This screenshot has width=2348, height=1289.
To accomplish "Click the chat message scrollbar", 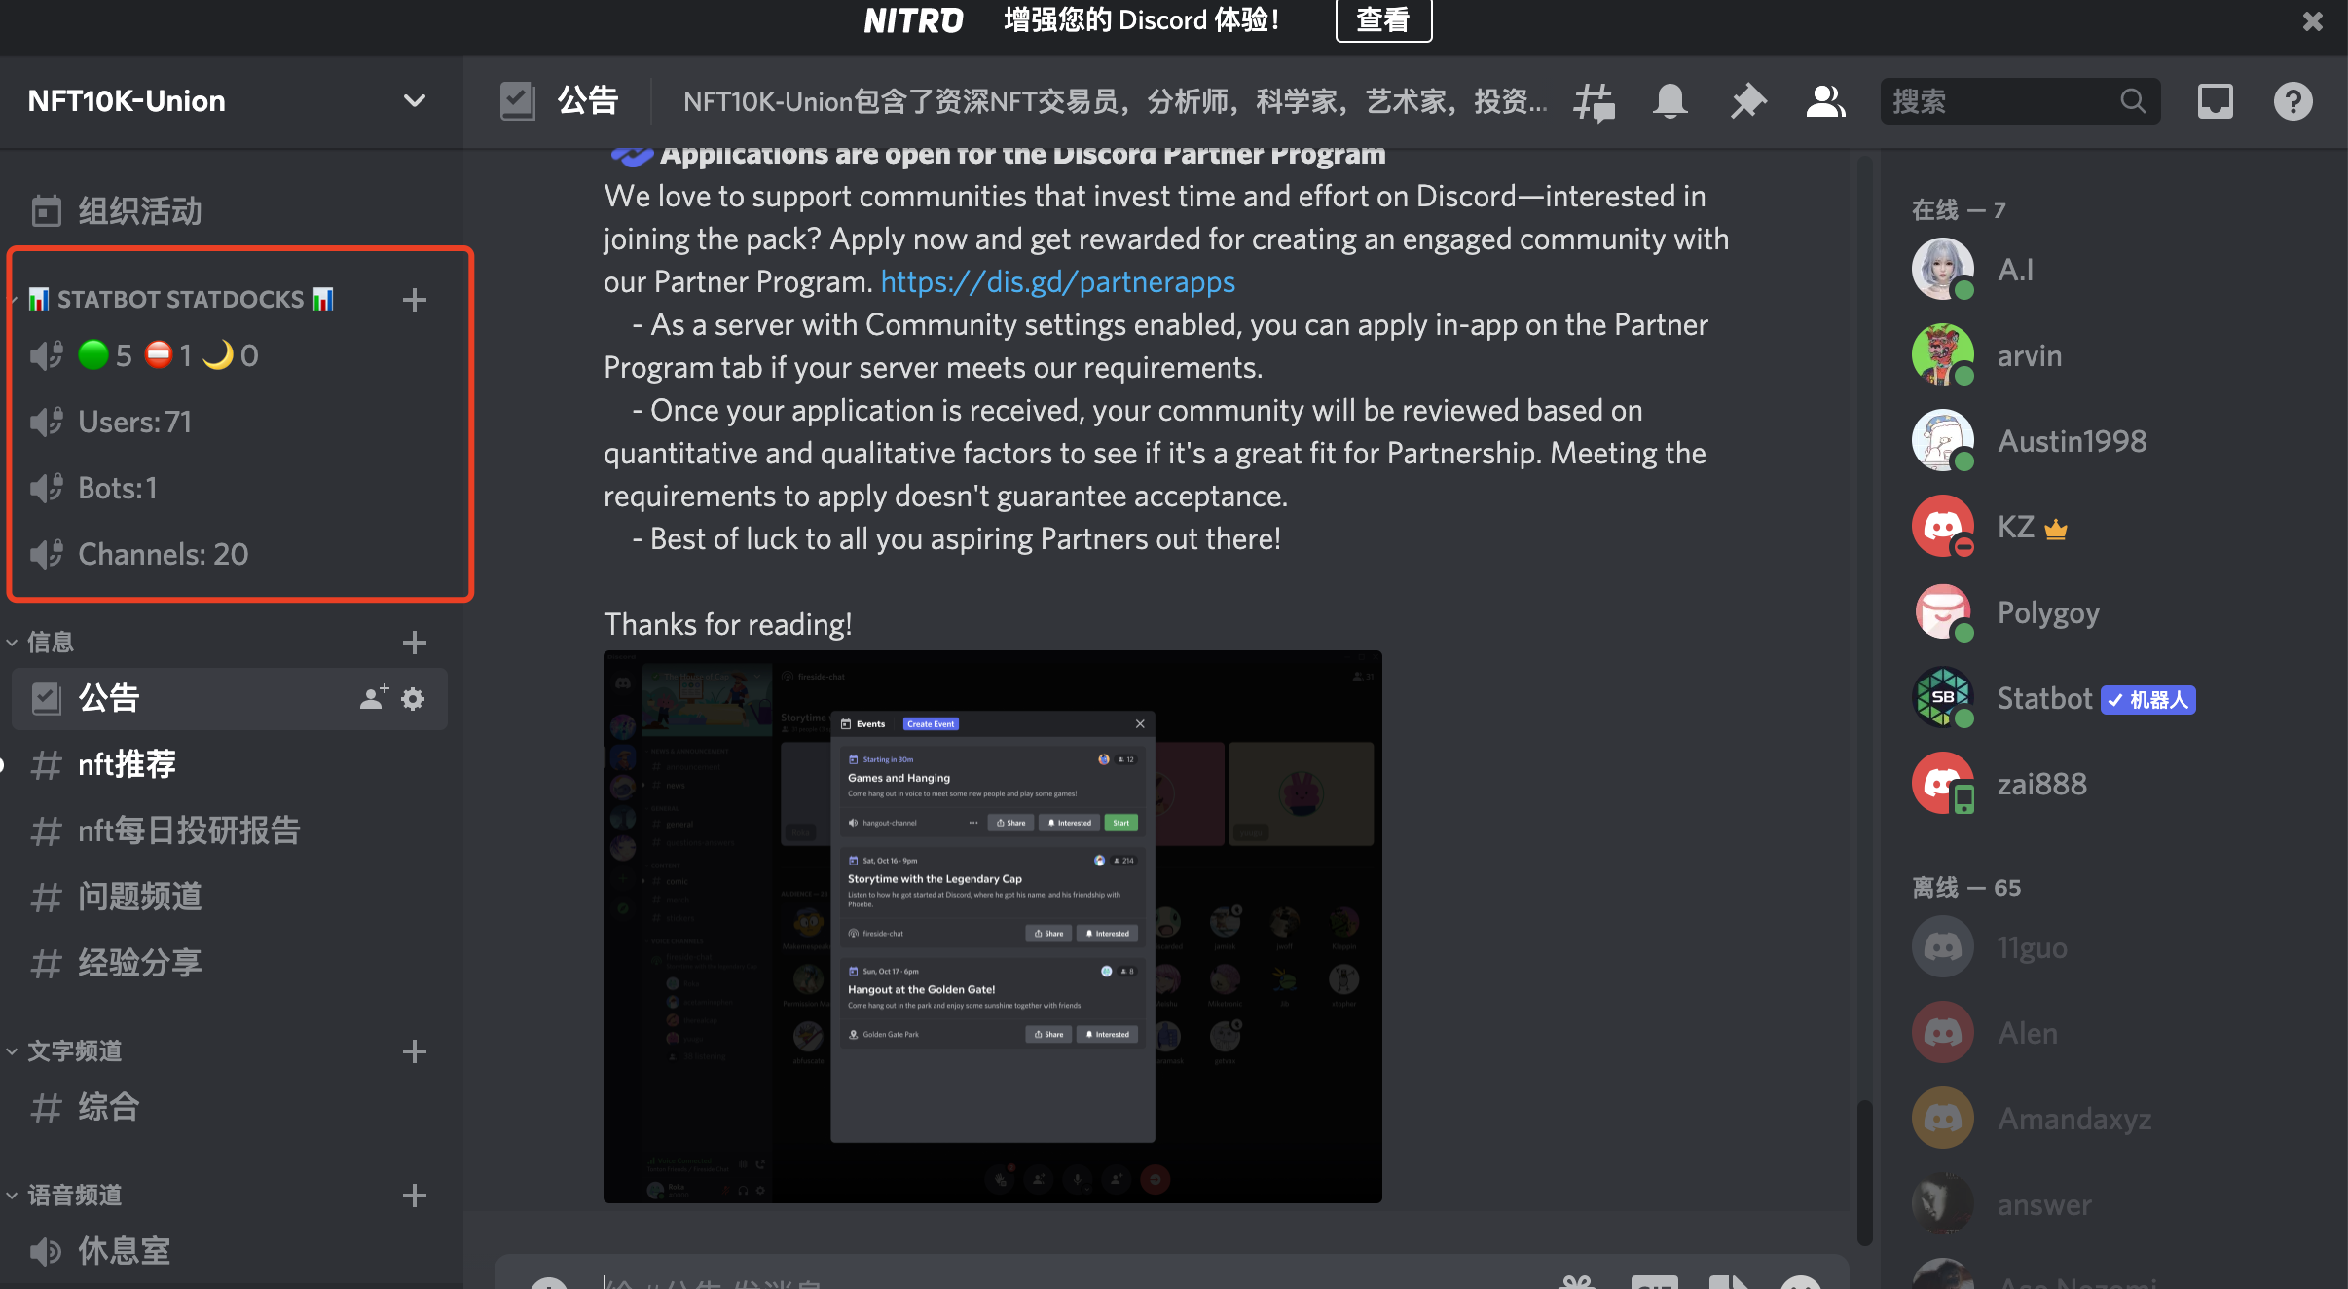I will pyautogui.click(x=1864, y=1171).
